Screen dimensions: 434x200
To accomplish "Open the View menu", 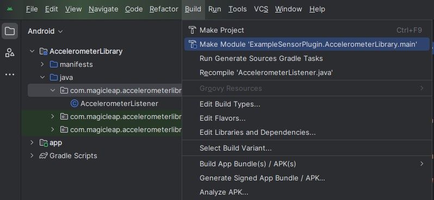I will coord(73,9).
